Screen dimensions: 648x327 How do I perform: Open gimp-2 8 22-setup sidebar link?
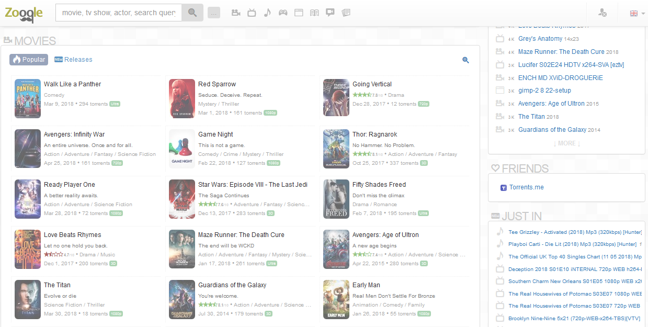click(545, 91)
